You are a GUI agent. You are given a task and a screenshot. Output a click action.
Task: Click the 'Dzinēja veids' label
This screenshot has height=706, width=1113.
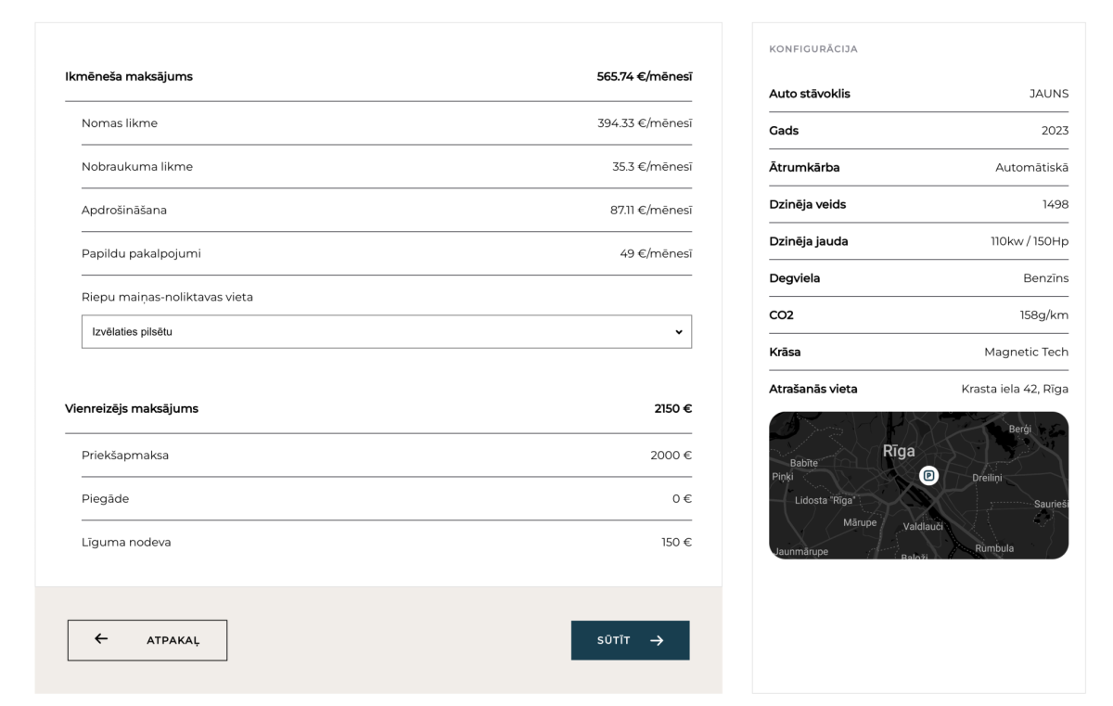point(808,204)
